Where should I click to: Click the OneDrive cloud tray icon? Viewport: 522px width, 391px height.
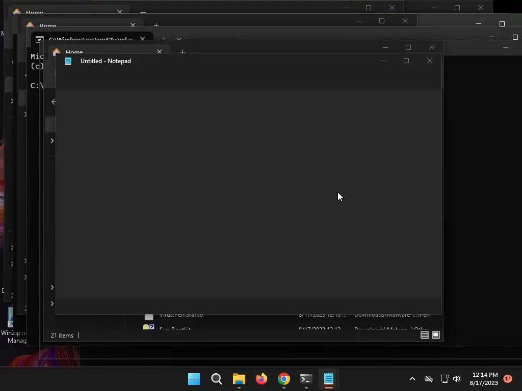[428, 379]
